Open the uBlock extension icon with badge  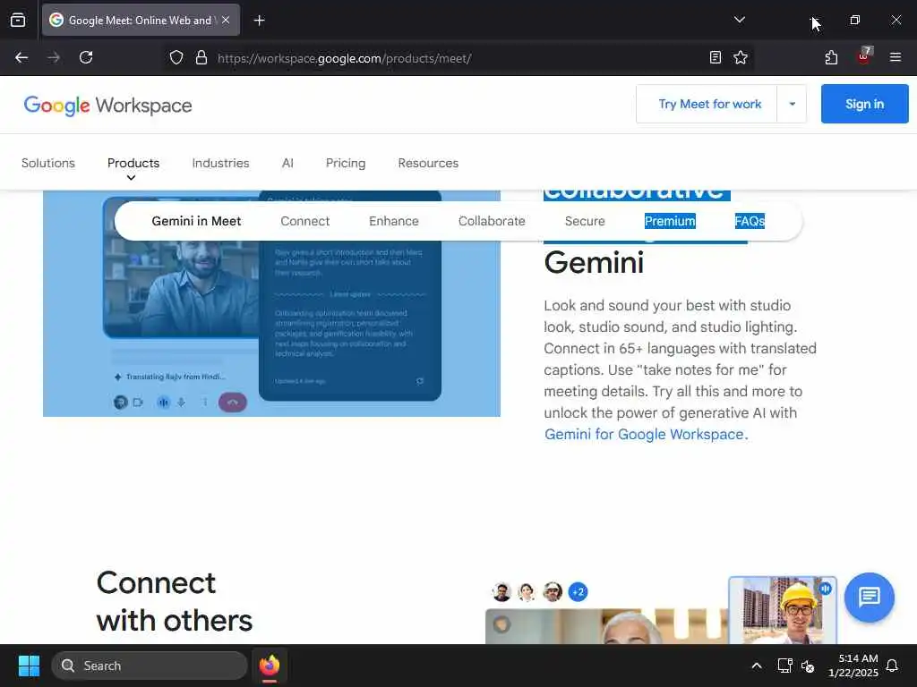(x=864, y=56)
